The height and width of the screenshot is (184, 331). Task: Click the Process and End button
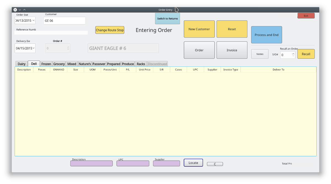[266, 35]
